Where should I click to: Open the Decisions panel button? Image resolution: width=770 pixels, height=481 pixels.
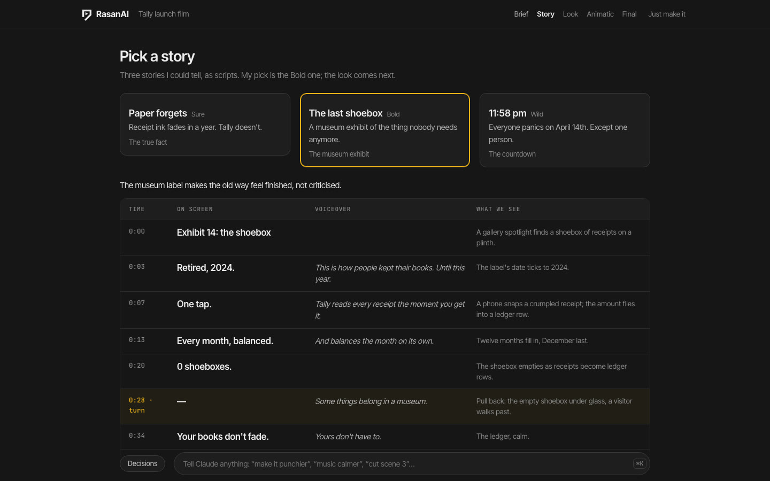click(x=142, y=463)
